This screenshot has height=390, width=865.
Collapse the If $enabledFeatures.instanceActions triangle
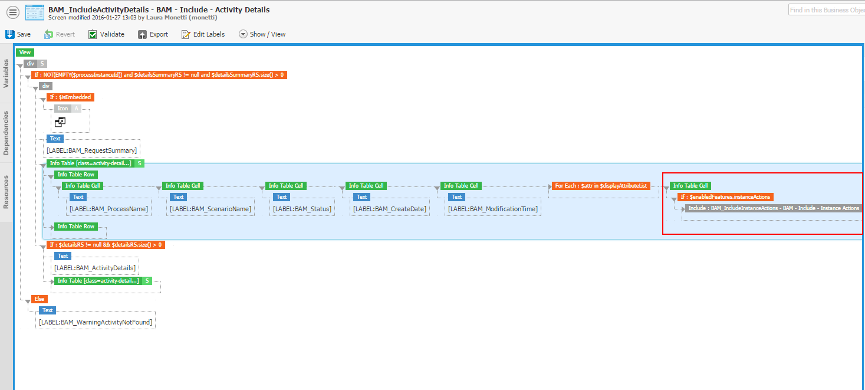673,198
